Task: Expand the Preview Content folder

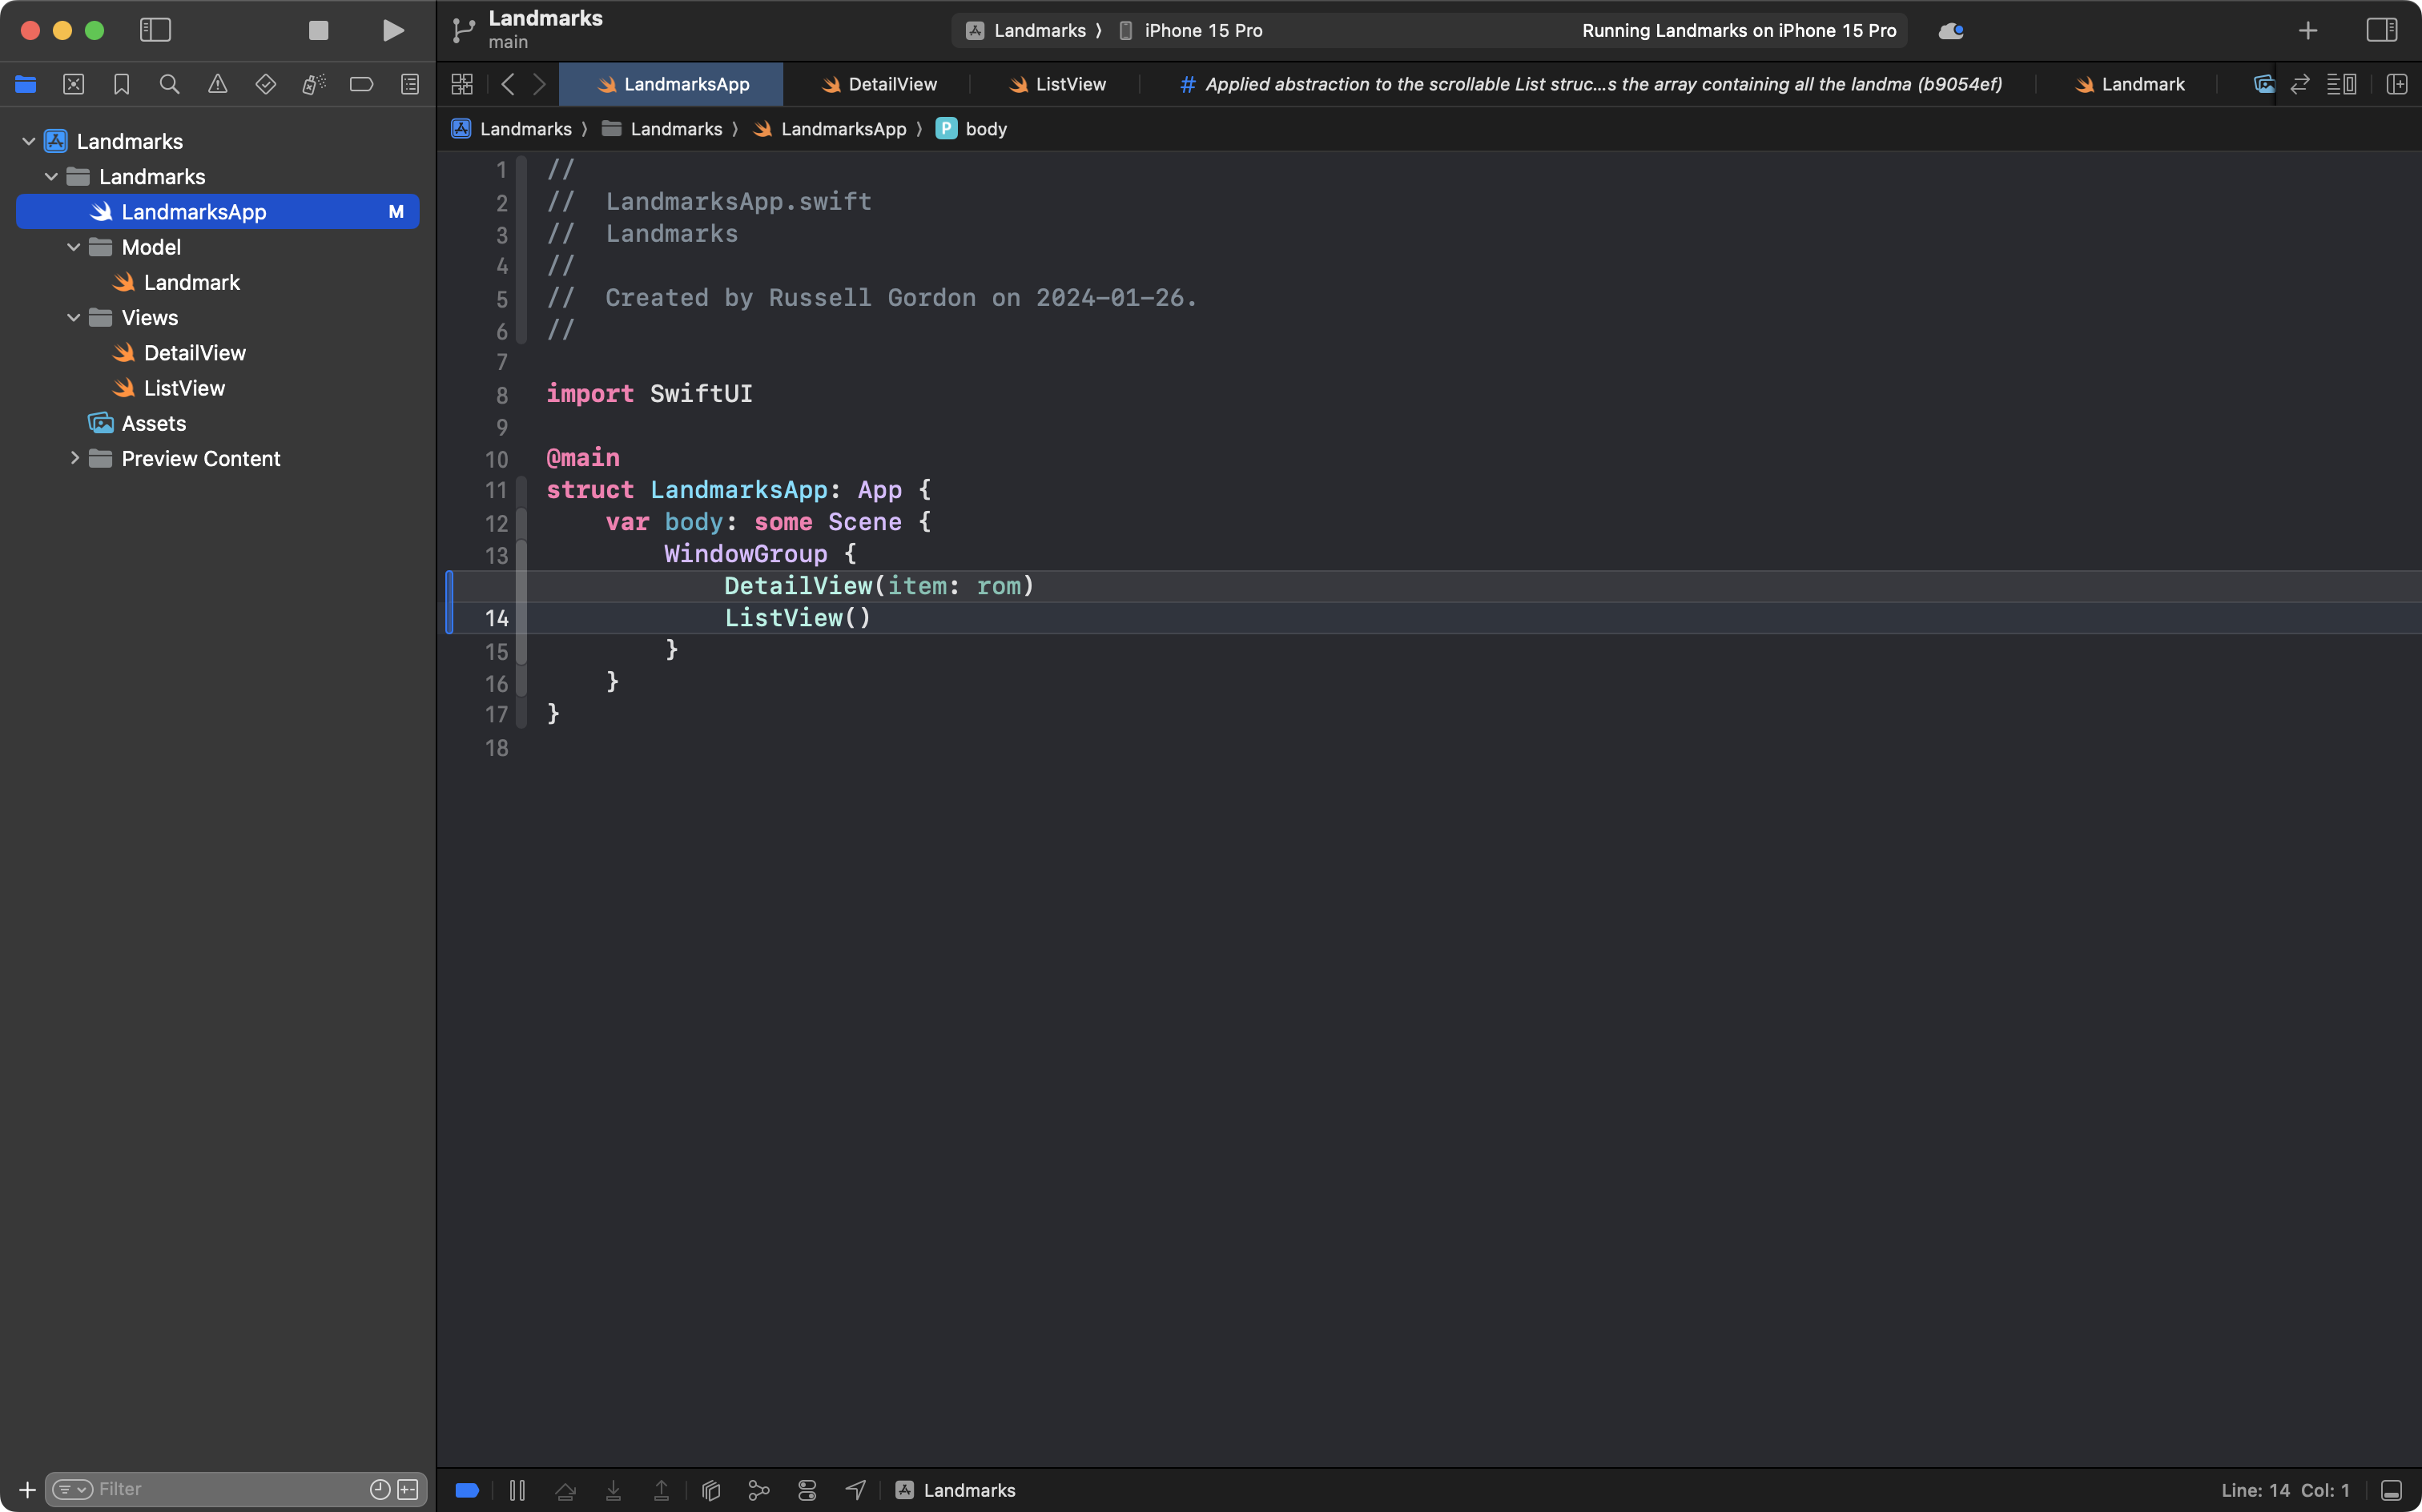Action: coord(75,458)
